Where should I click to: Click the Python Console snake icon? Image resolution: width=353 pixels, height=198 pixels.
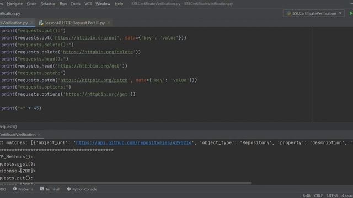68,189
